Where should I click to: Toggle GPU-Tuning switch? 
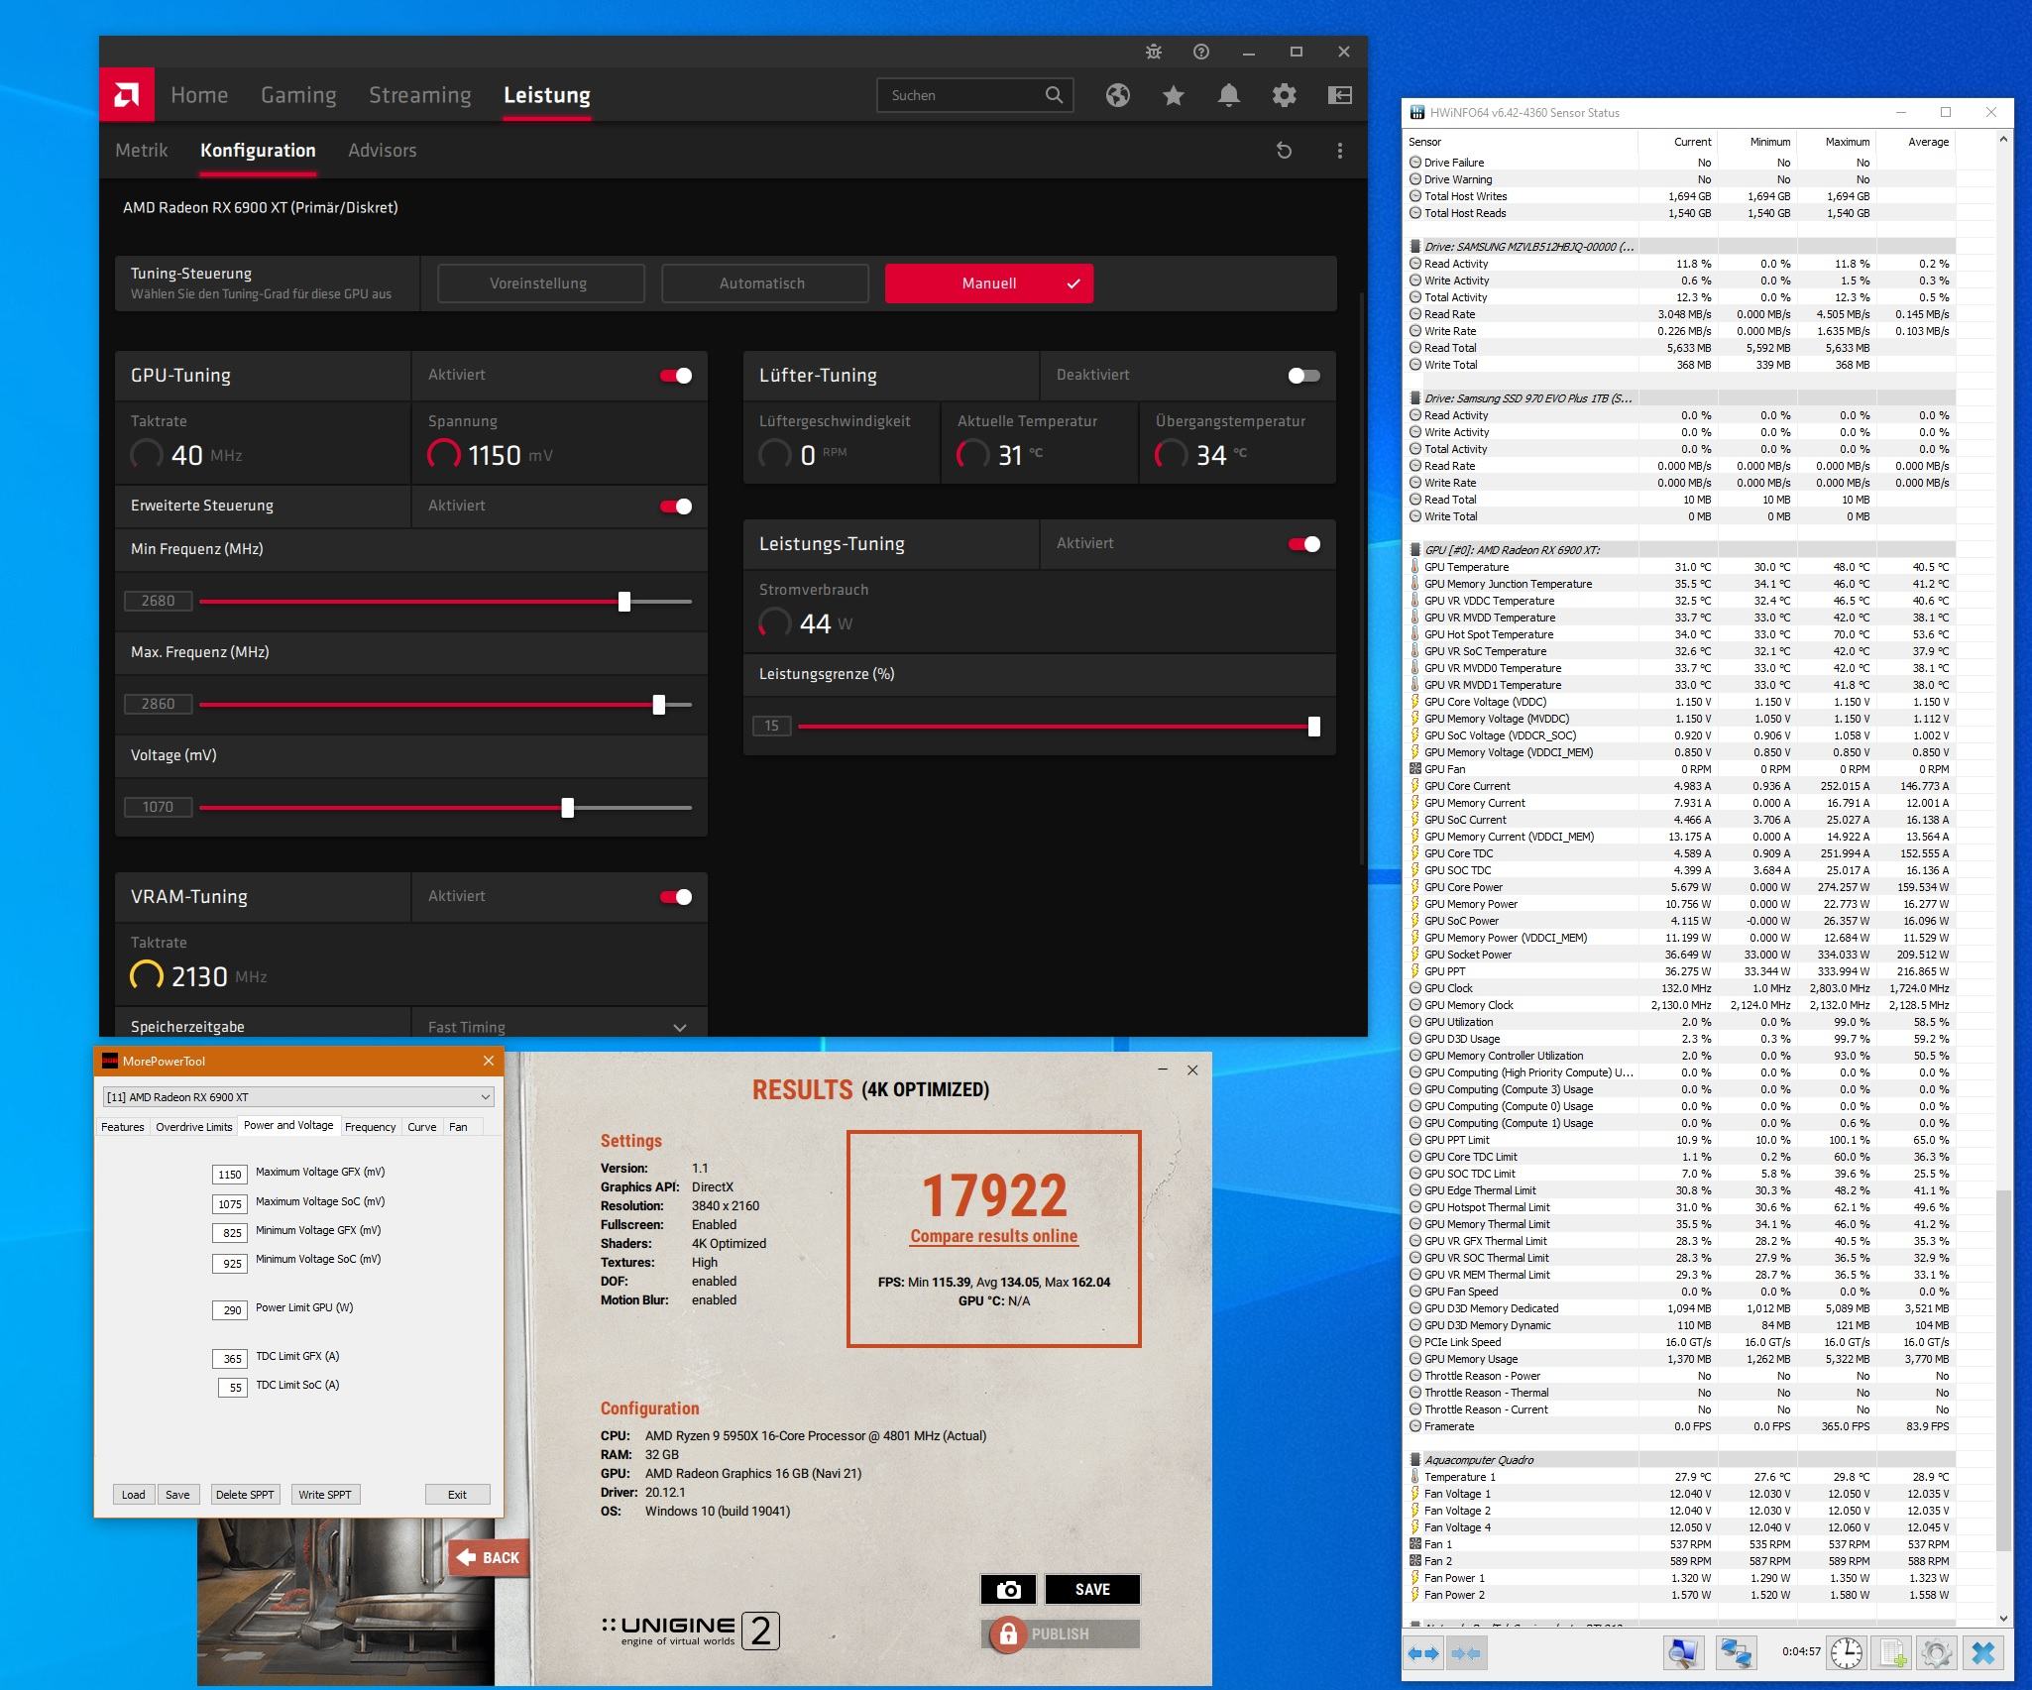pos(677,376)
